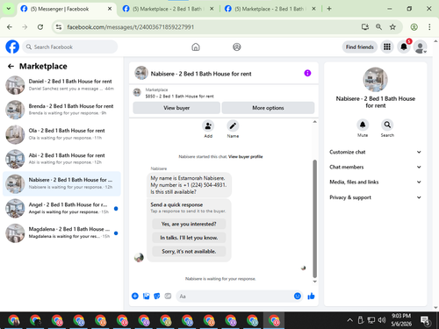439x329 pixels.
Task: Open Magdalena's unread conversation
Action: pos(61,232)
